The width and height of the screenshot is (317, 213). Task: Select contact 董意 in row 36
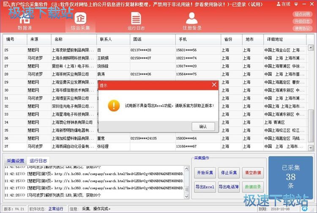tap(101, 139)
